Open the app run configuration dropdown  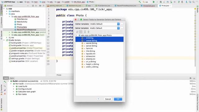click(146, 2)
